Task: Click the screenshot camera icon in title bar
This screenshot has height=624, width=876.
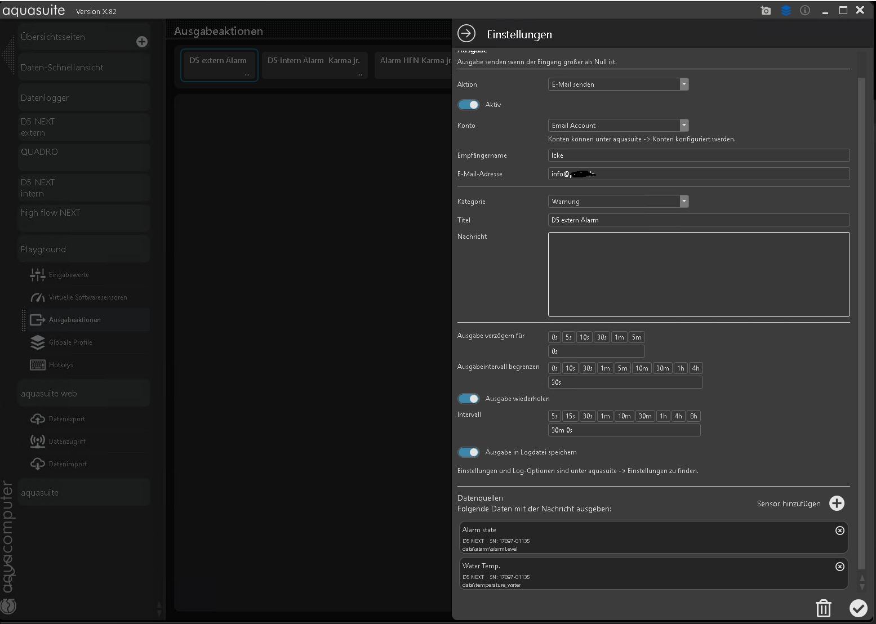Action: (766, 10)
